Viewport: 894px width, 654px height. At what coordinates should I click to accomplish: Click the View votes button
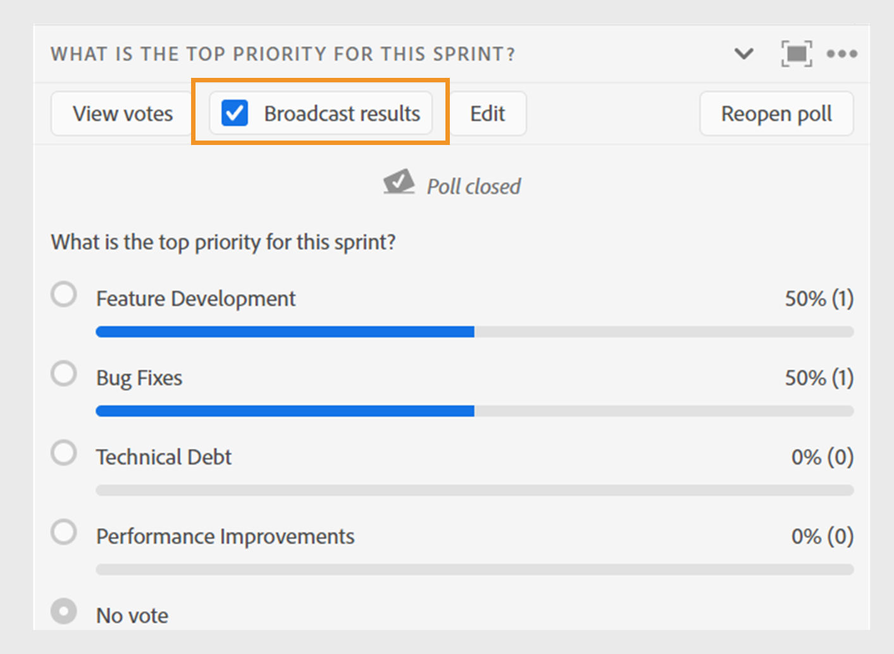122,114
